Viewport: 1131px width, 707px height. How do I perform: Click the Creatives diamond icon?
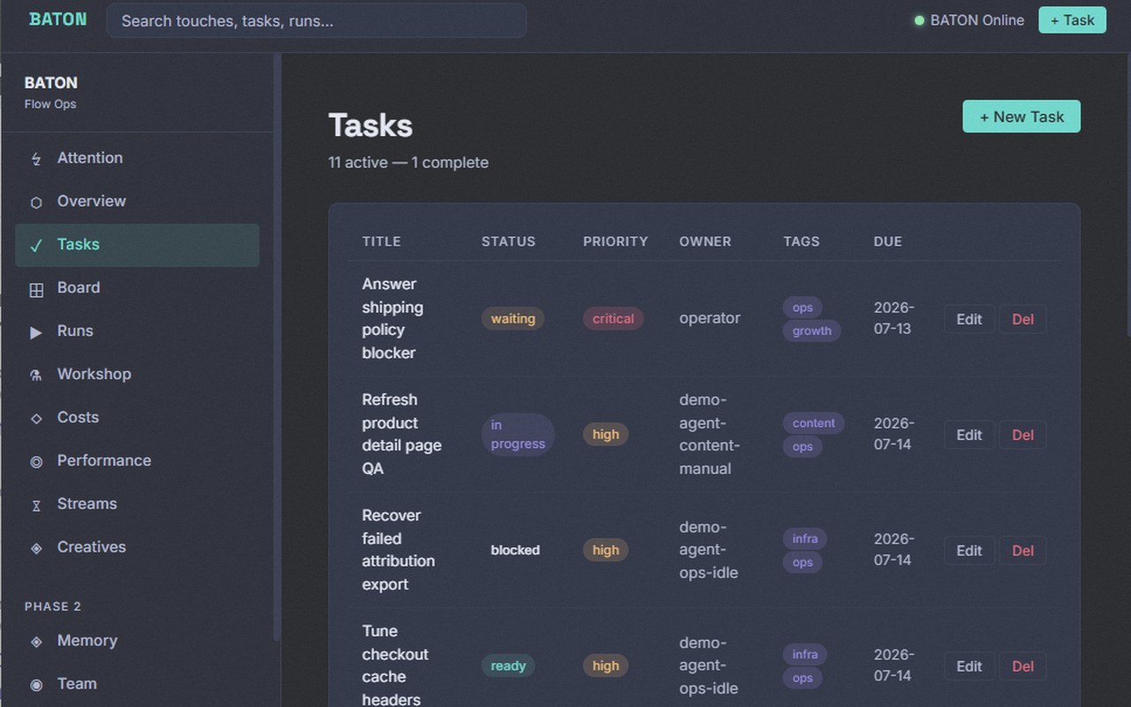[x=36, y=549]
